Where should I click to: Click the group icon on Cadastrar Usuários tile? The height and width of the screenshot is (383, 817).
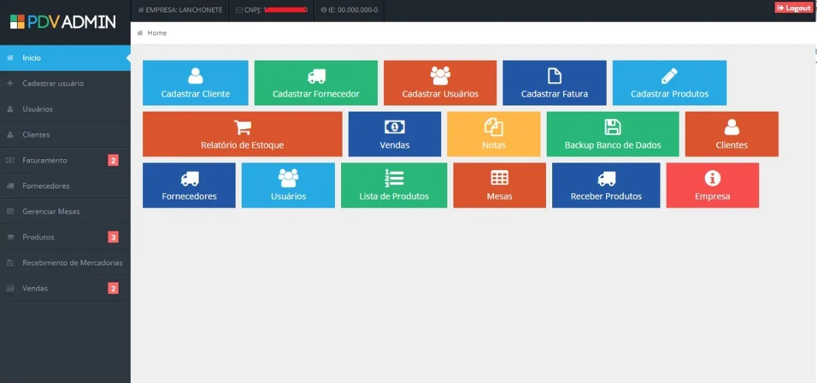point(440,76)
